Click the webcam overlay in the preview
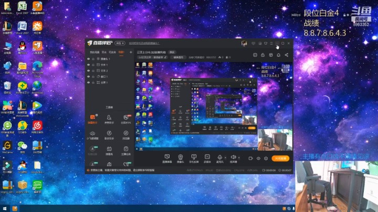 pos(275,140)
